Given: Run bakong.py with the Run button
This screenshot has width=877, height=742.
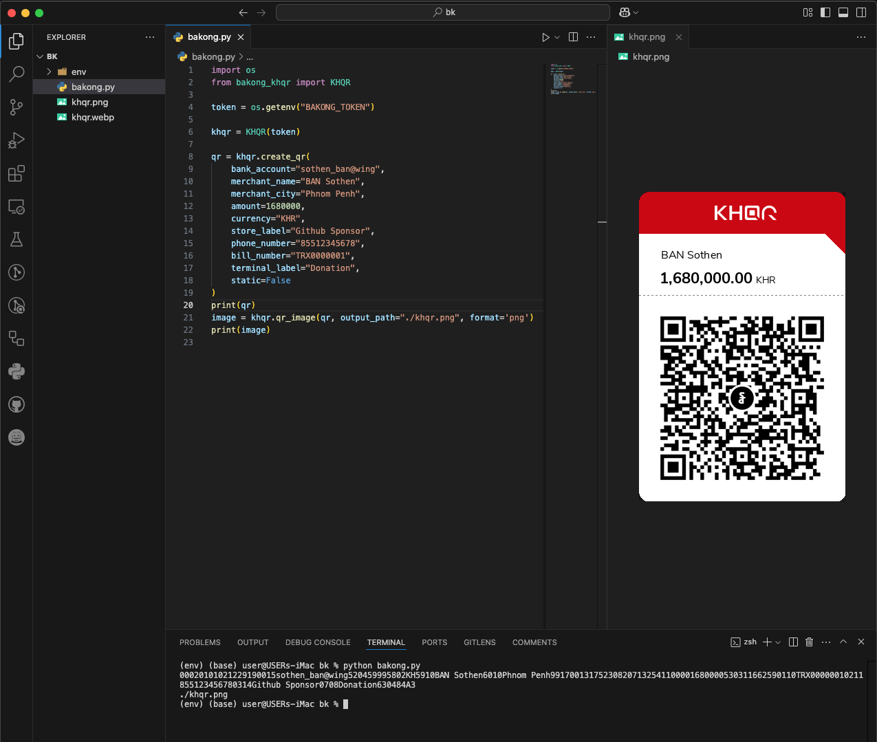Looking at the screenshot, I should pos(545,37).
